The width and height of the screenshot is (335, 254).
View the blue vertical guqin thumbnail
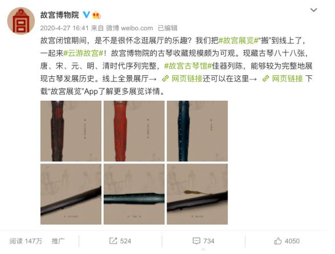pyautogui.click(x=197, y=131)
